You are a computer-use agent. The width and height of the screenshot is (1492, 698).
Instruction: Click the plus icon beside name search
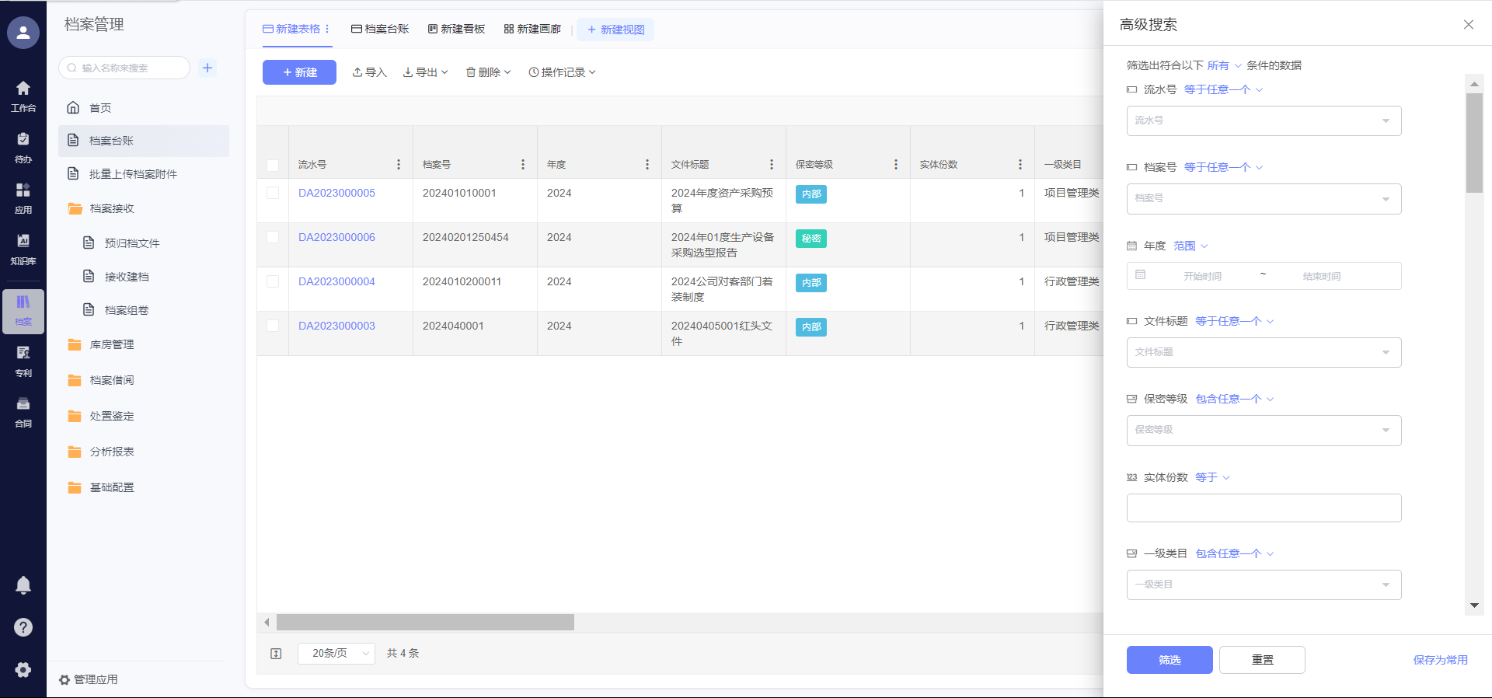(207, 68)
